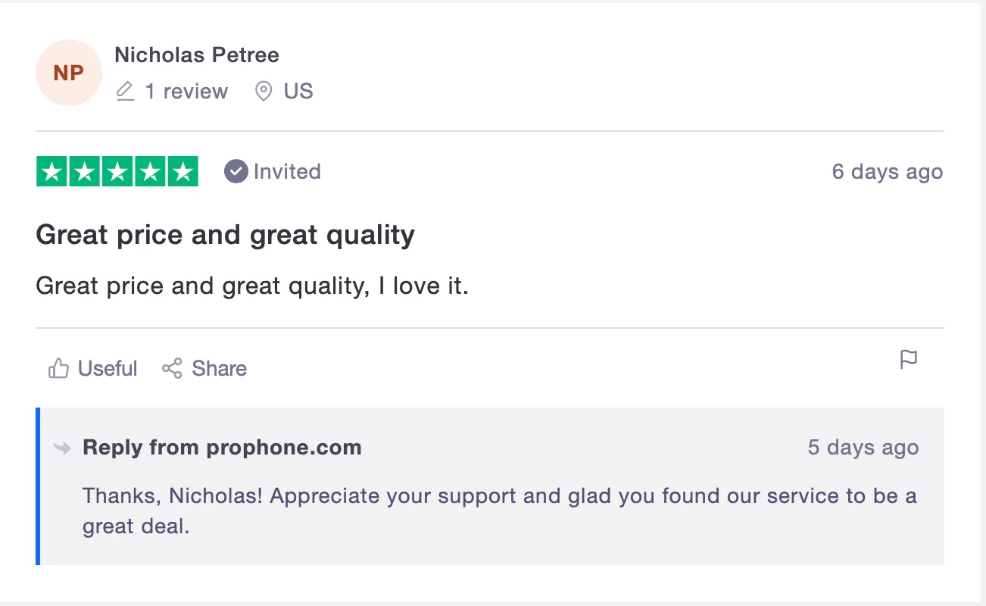
Task: Click the pencil review-count icon
Action: (x=125, y=92)
